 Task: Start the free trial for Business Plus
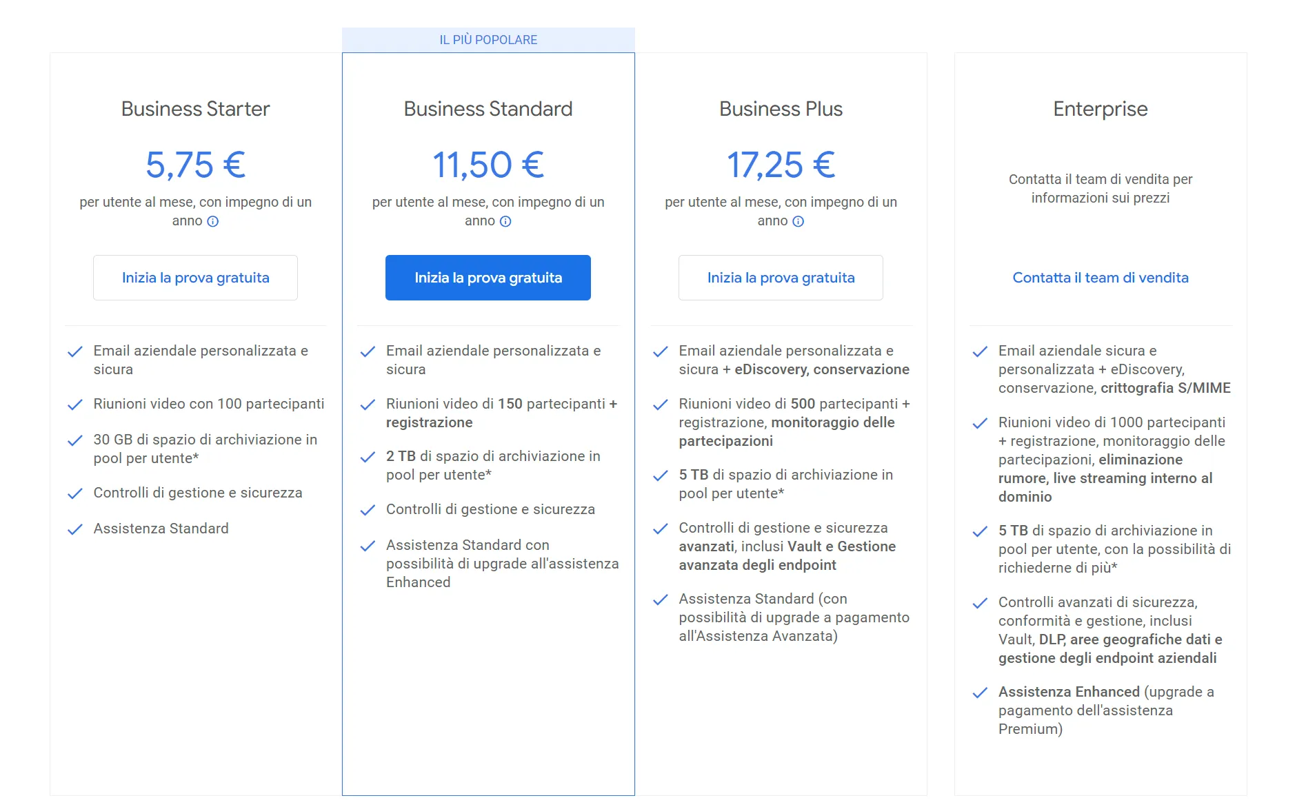[781, 278]
